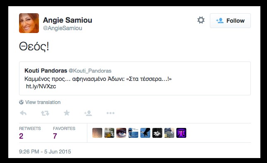
Task: Open the @Kouti_Pandoras profile link
Action: click(90, 71)
